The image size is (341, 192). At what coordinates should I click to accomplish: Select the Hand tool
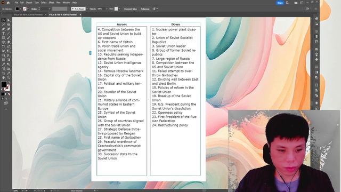(4, 77)
